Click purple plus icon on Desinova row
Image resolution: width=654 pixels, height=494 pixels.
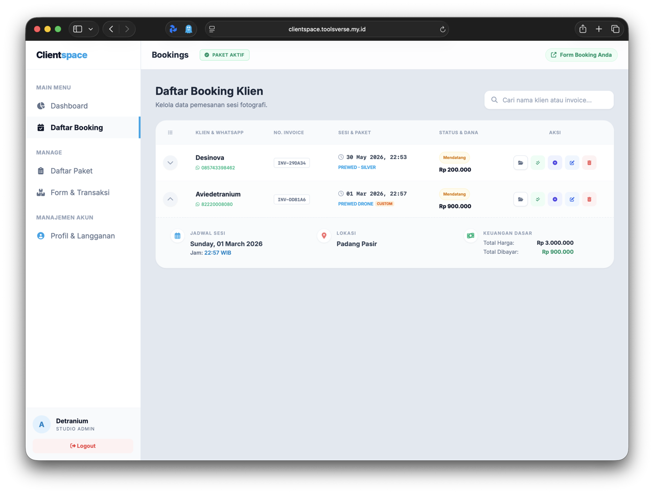pyautogui.click(x=555, y=163)
